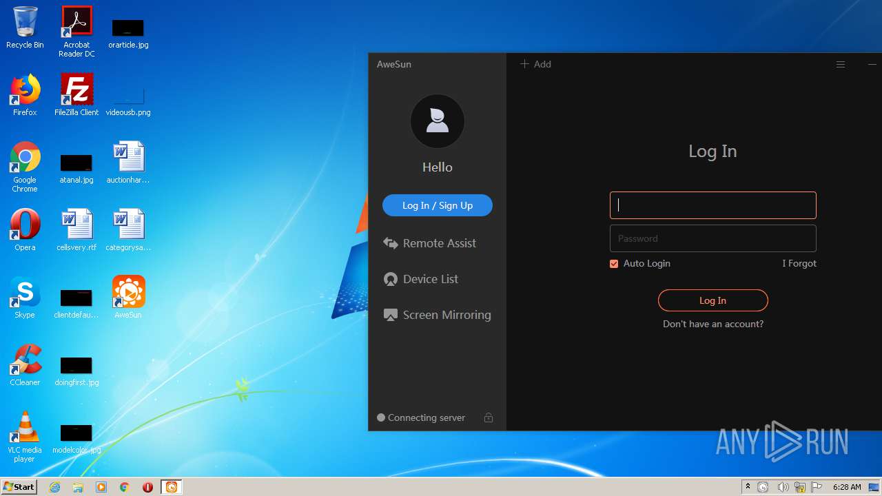Select the Skype desktop icon

coord(25,298)
